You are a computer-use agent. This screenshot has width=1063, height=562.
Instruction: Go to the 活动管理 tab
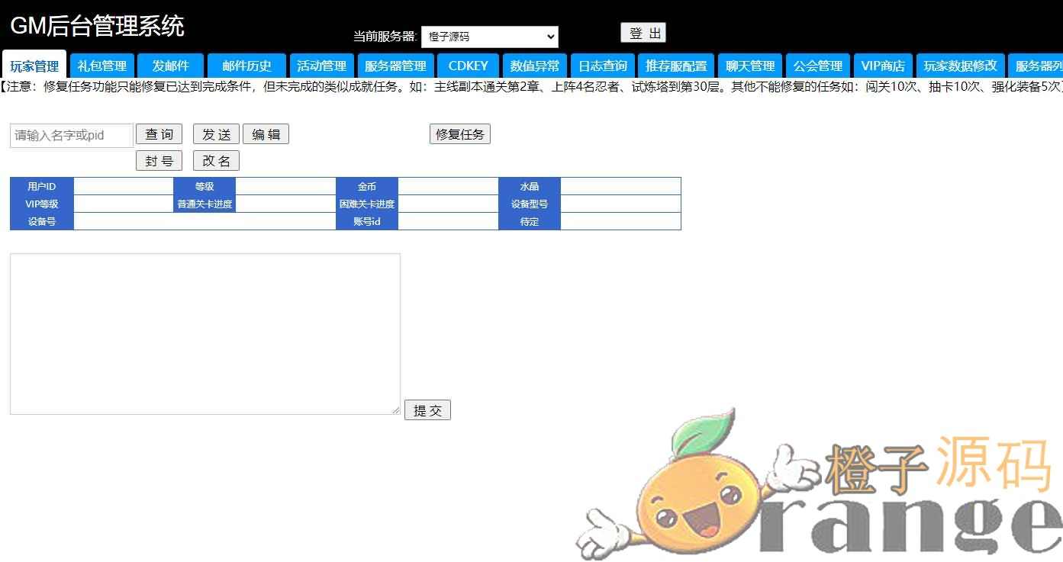coord(321,66)
